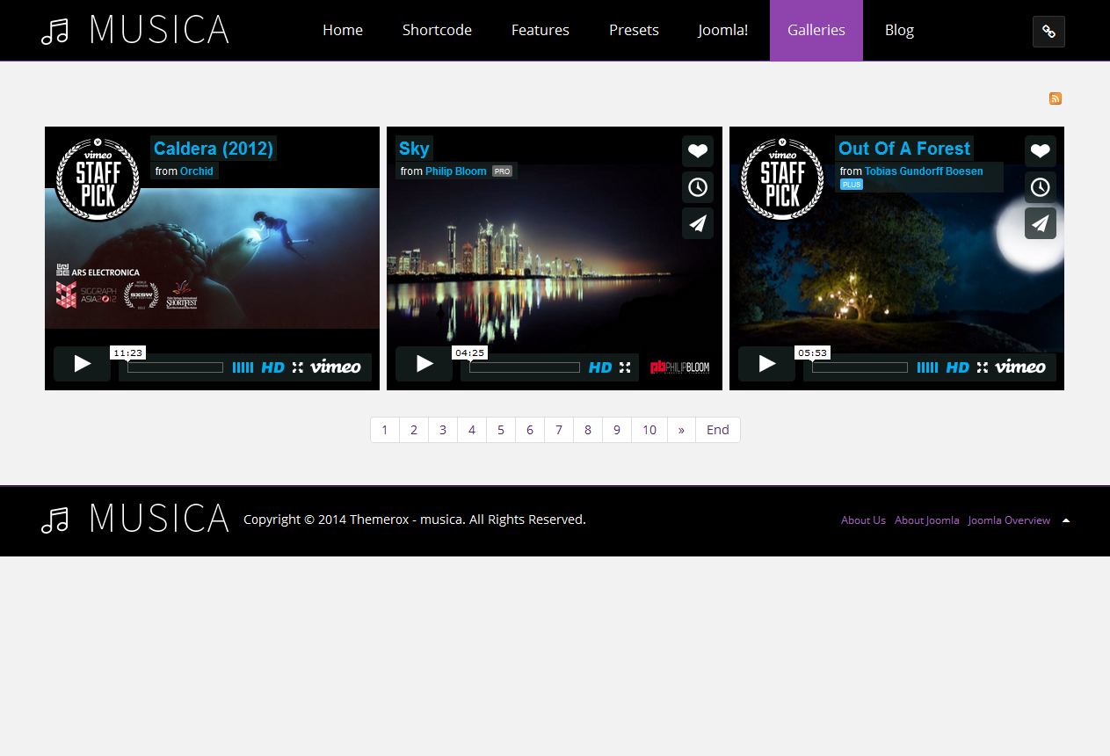This screenshot has height=756, width=1110.
Task: Go to next pagination page arrow
Action: 681,430
